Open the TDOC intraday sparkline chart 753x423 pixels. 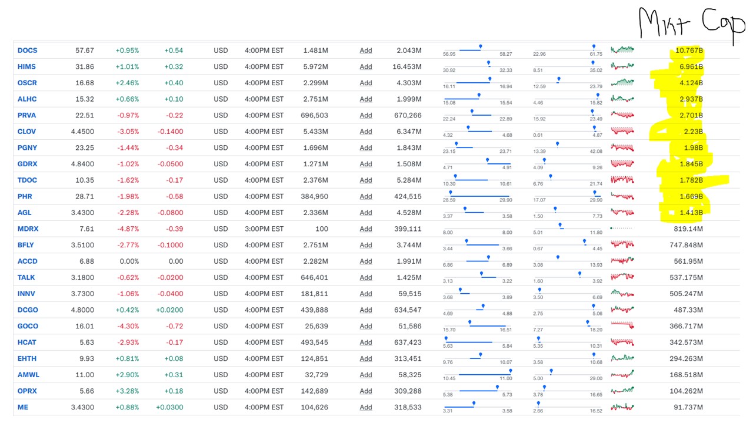622,179
